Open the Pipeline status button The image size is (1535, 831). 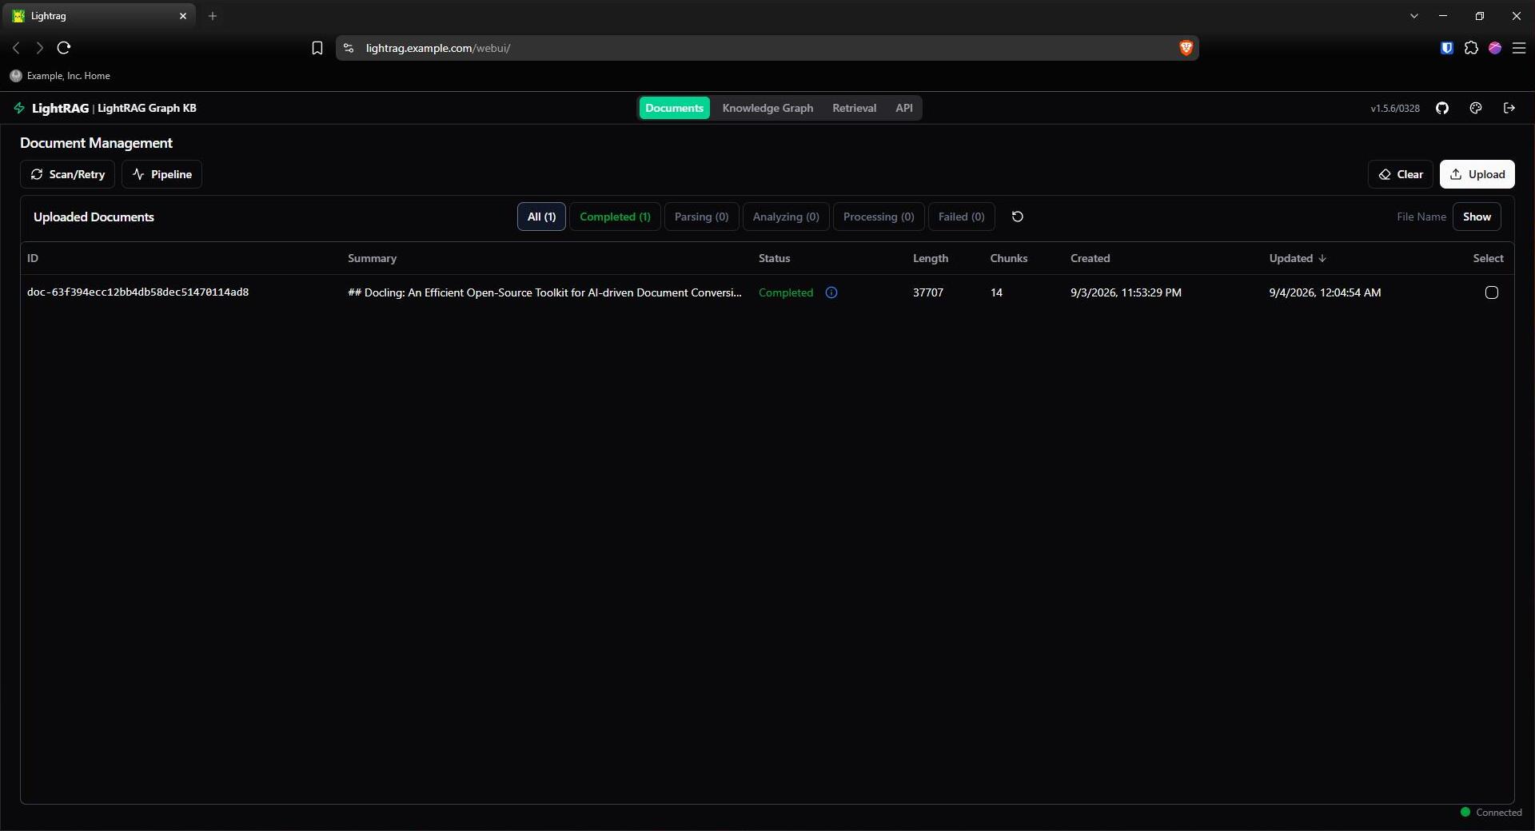tap(161, 174)
